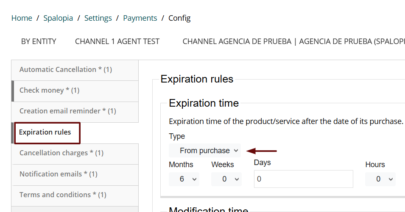Click into the Days input field
Viewport: 405px width, 212px height.
click(303, 179)
